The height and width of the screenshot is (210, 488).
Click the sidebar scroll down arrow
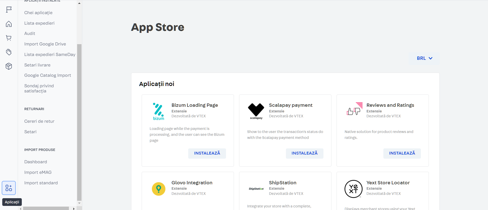tap(79, 203)
